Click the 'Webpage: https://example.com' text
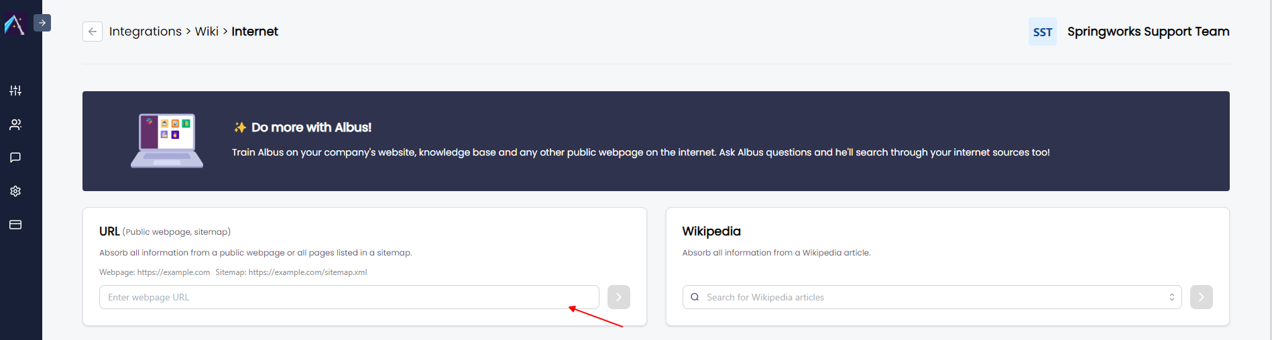Screen dimensions: 1272x340 point(154,272)
